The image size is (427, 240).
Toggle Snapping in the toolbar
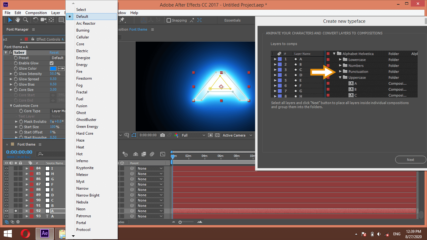(169, 20)
